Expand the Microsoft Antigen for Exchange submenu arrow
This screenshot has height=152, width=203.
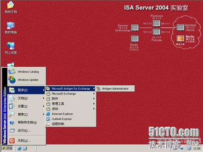[94, 88]
